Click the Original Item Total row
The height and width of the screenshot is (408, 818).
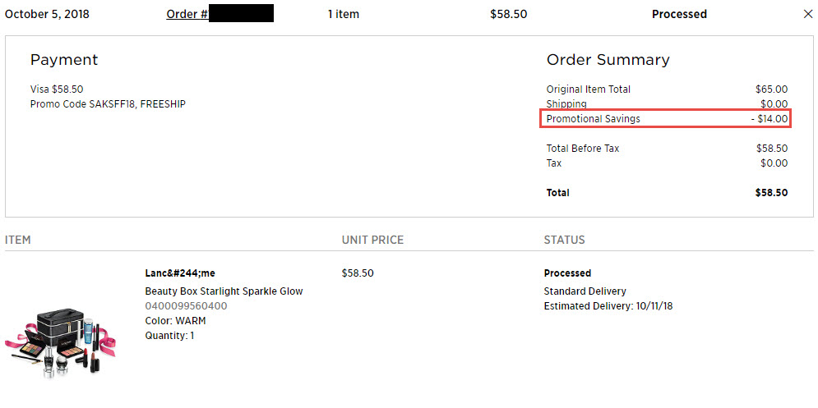(x=667, y=89)
